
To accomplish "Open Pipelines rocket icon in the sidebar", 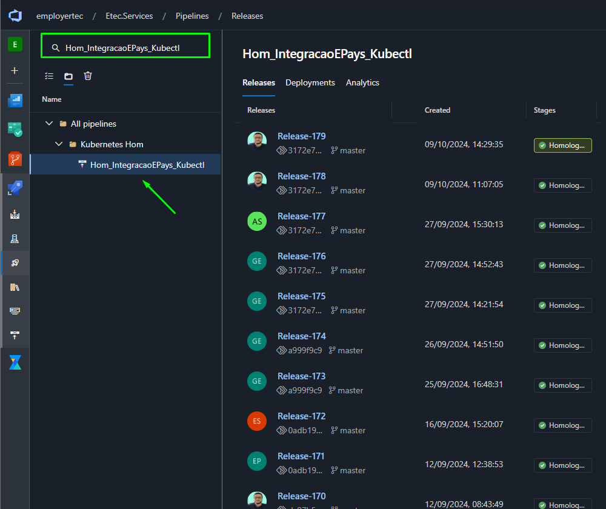I will point(15,188).
